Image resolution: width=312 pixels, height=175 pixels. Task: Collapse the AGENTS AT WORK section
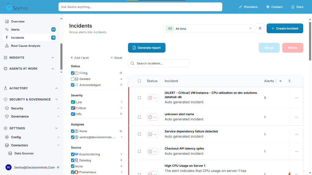point(53,69)
